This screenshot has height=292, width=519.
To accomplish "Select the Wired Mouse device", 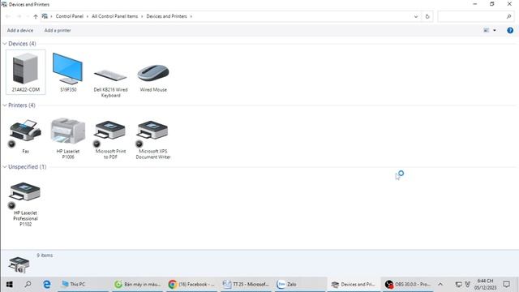I will coord(153,77).
